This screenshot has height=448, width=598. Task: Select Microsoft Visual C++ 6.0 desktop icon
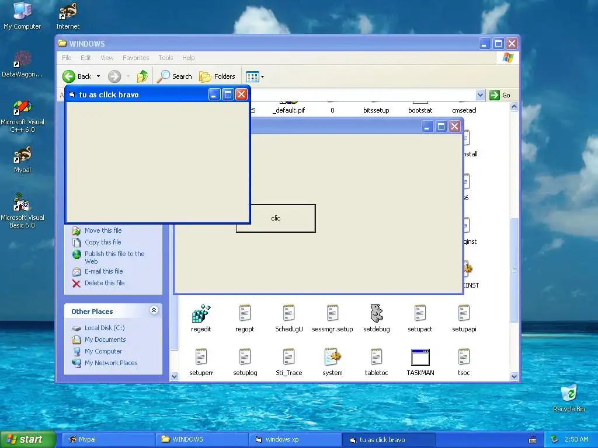click(22, 116)
